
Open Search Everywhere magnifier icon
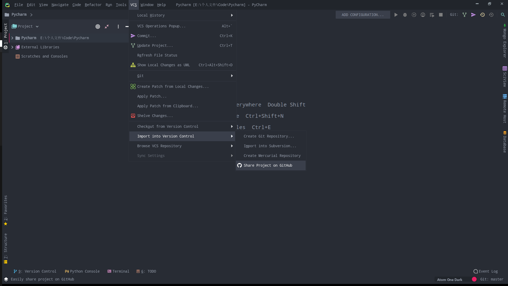(503, 15)
